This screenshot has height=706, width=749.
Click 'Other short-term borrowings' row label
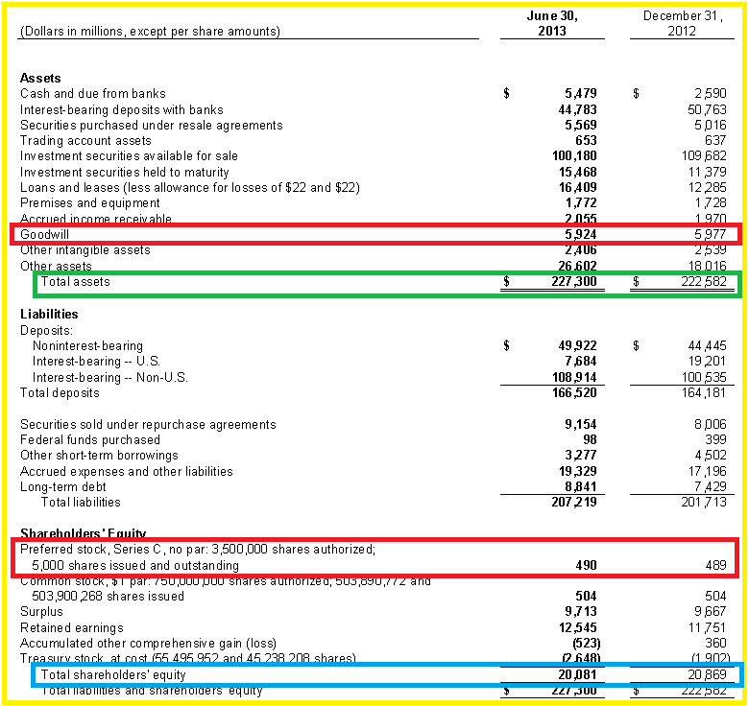(99, 456)
